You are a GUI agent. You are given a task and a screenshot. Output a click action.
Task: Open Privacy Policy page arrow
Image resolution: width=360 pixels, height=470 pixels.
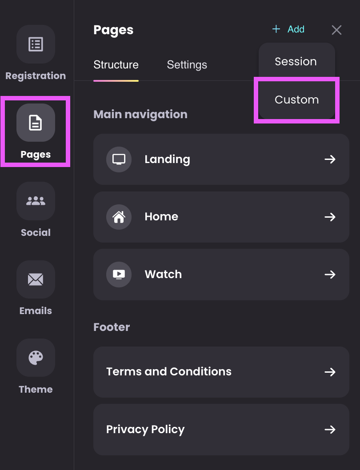(330, 430)
